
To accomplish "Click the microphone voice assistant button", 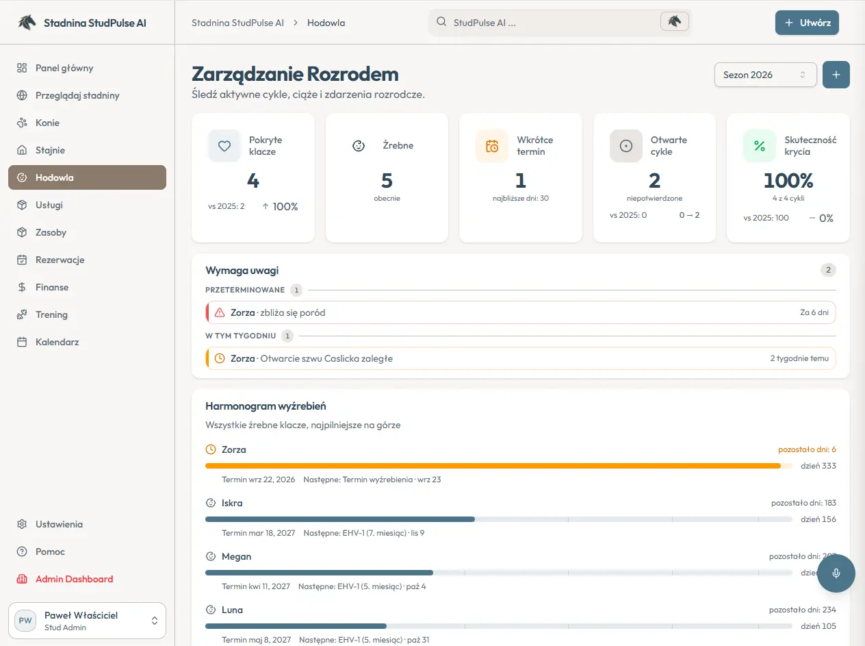I will click(836, 573).
